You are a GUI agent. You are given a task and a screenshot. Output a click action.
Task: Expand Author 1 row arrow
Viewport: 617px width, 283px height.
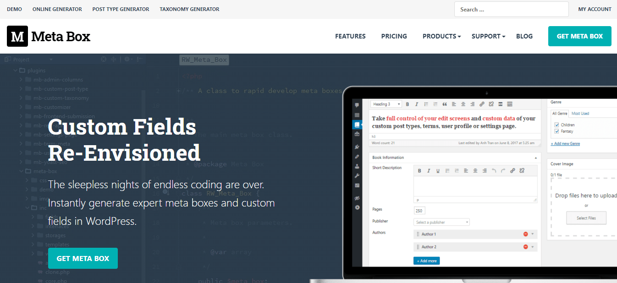[533, 234]
